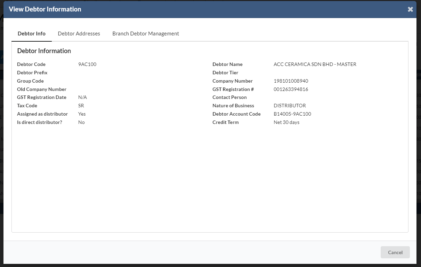Click the GST Registration Date label
The image size is (421, 267).
[42, 97]
